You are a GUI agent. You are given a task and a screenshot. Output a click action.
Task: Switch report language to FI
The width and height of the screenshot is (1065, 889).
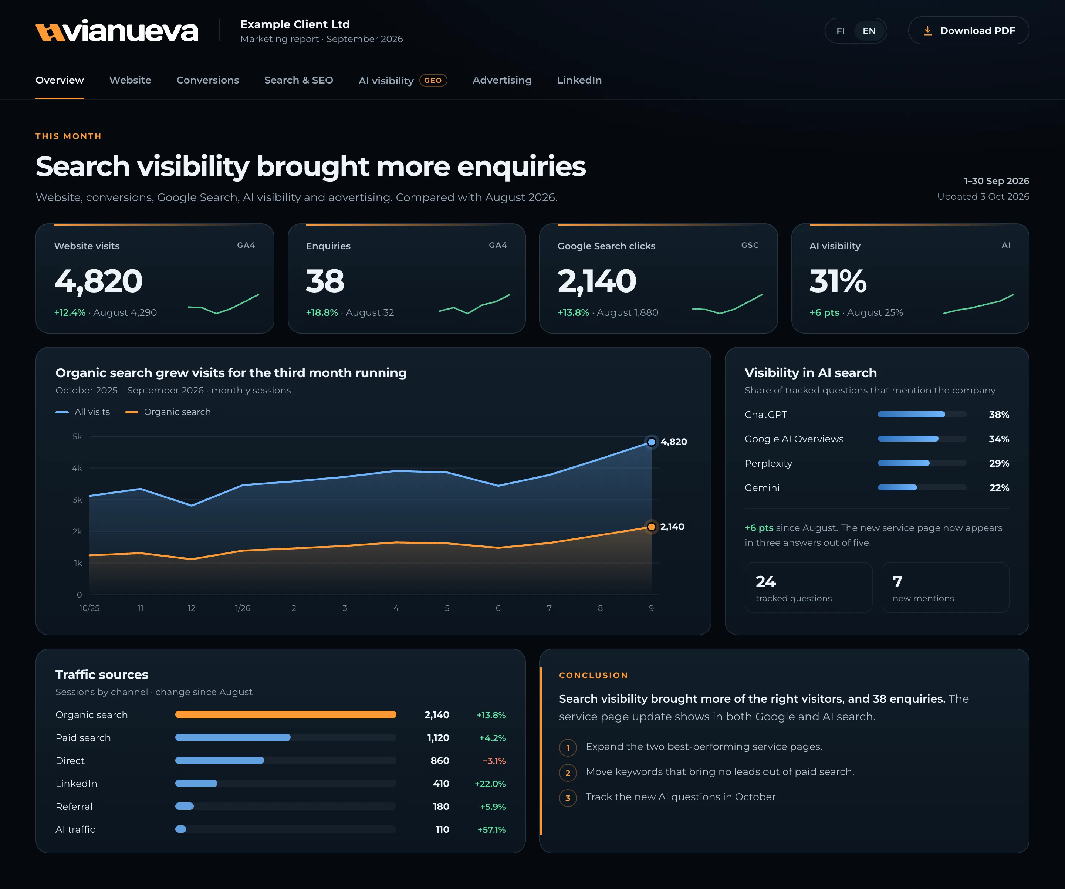tap(840, 31)
